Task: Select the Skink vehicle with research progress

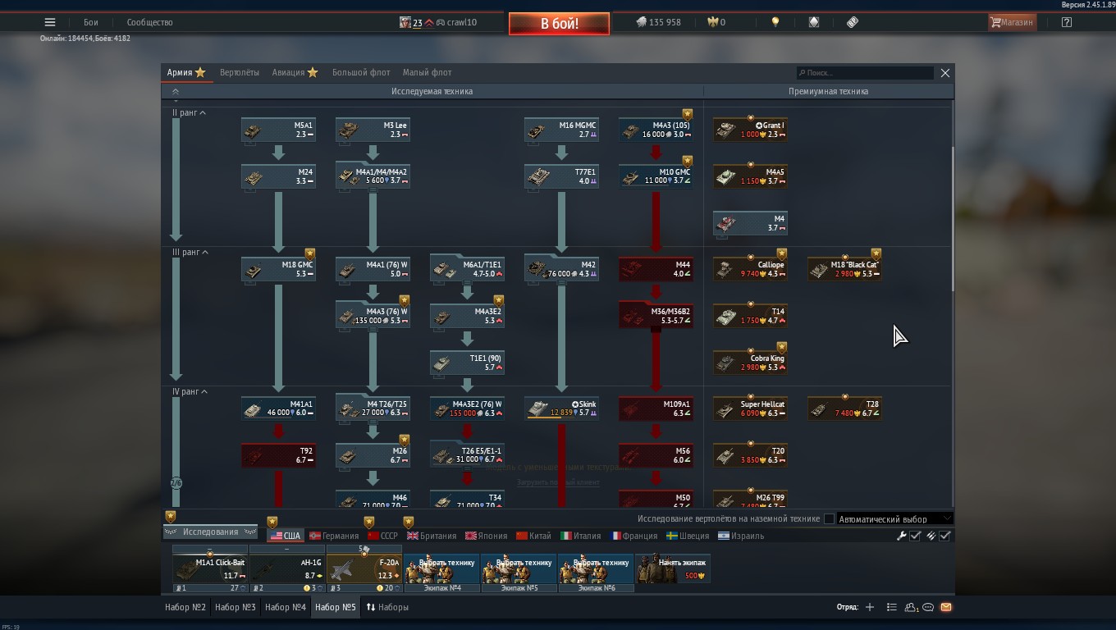Action: [561, 409]
